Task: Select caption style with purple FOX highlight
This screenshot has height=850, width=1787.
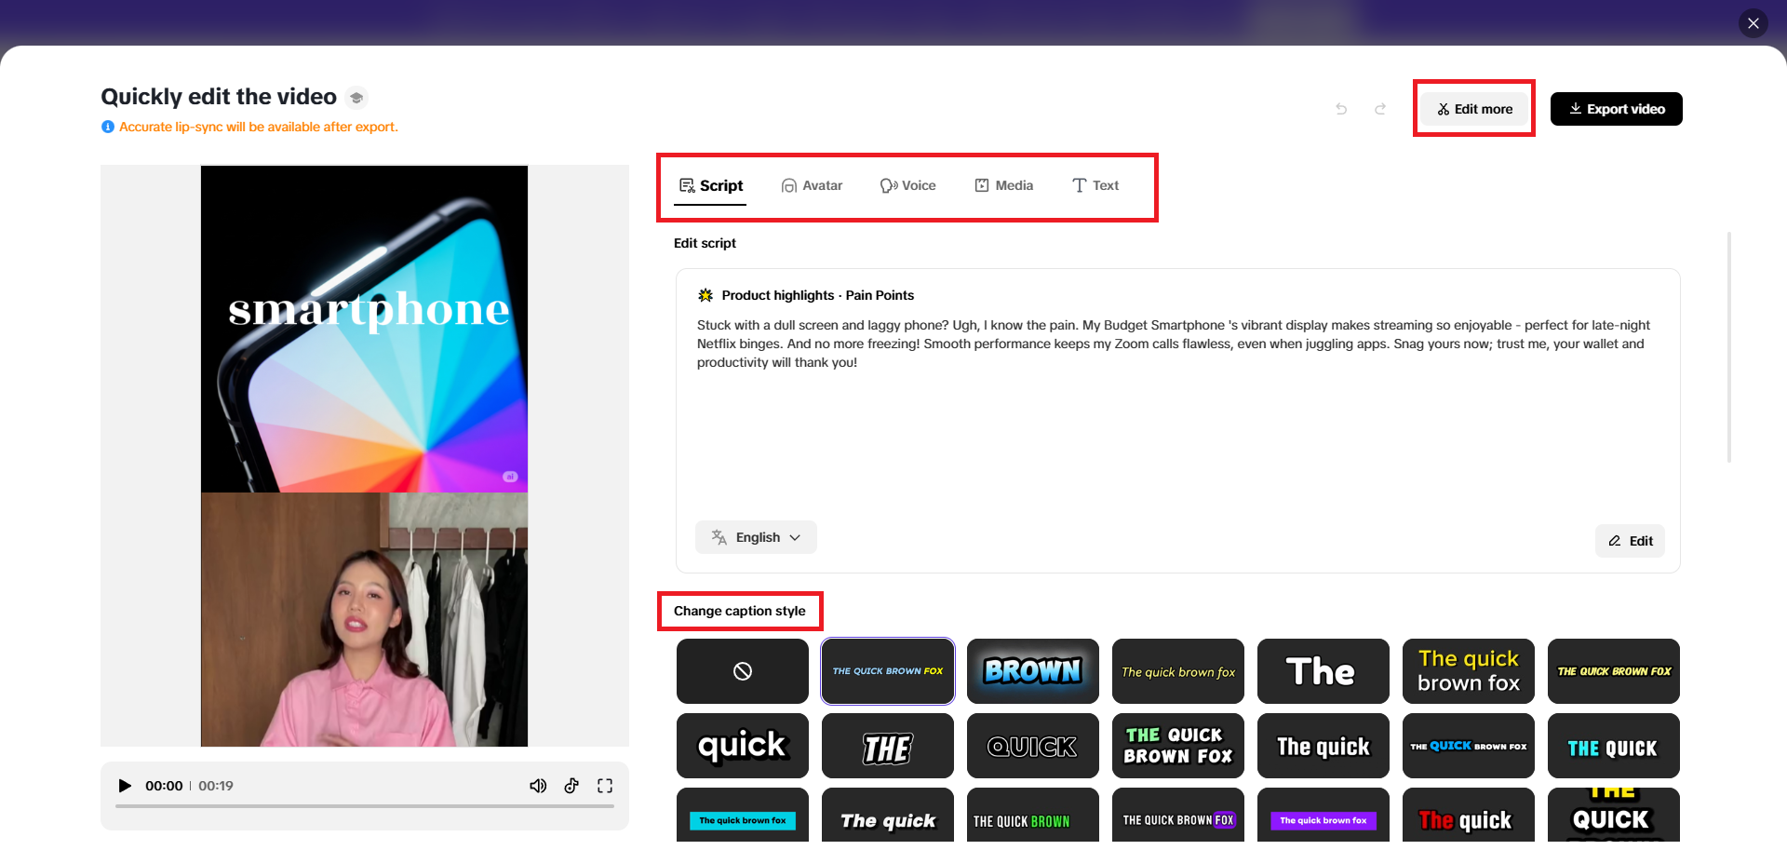Action: pos(1178,816)
